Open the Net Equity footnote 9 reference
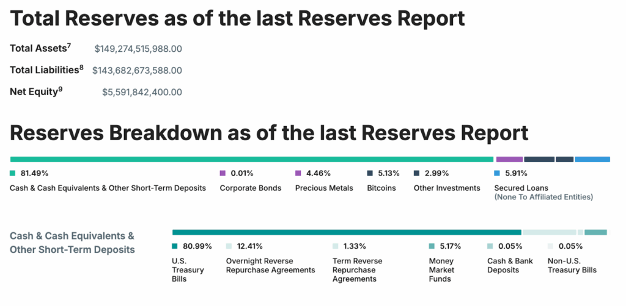This screenshot has height=306, width=626. pyautogui.click(x=61, y=89)
